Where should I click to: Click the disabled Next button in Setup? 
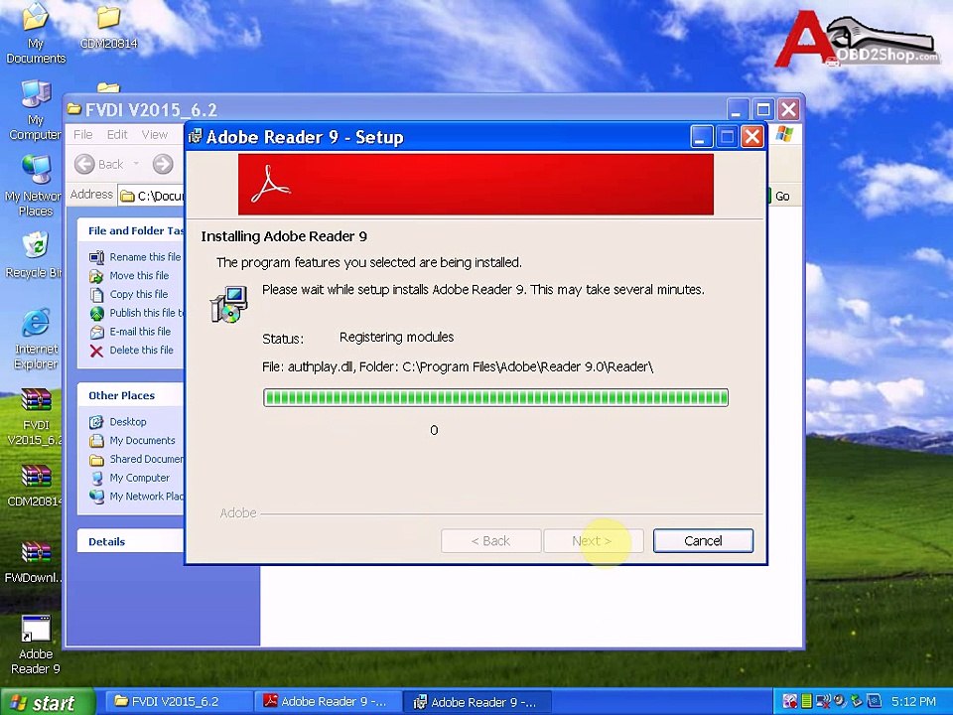point(593,540)
